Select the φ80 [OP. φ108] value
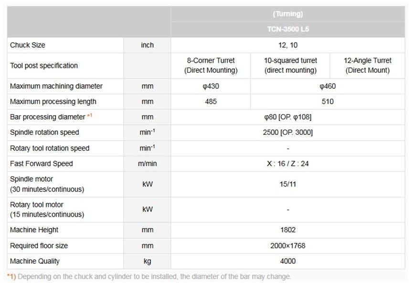The image size is (414, 283). [288, 117]
